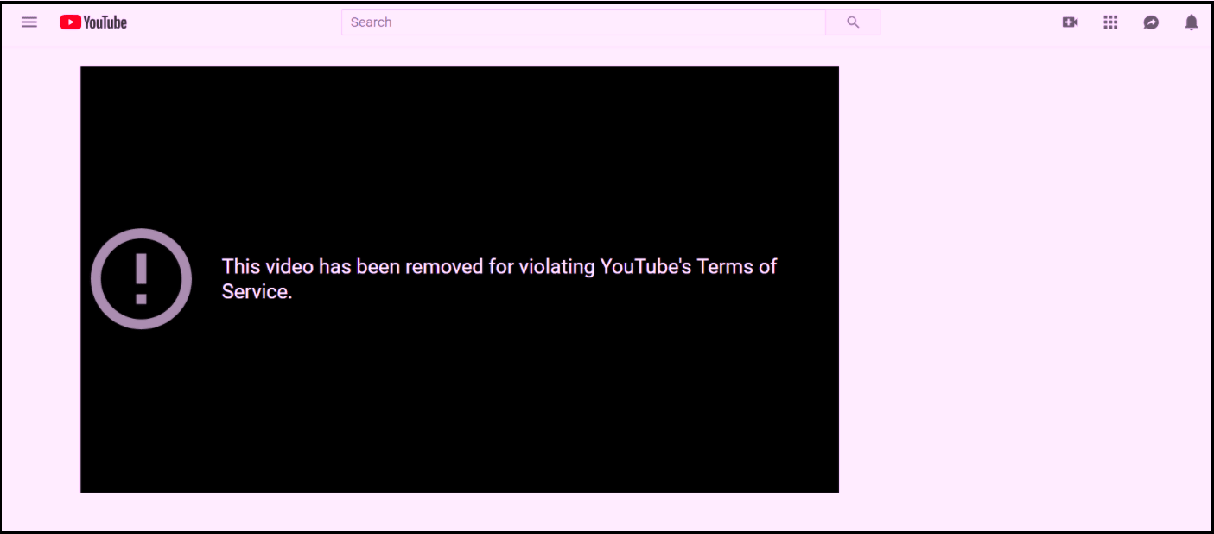
Task: Click "YouTube's" in the error message
Action: click(645, 266)
